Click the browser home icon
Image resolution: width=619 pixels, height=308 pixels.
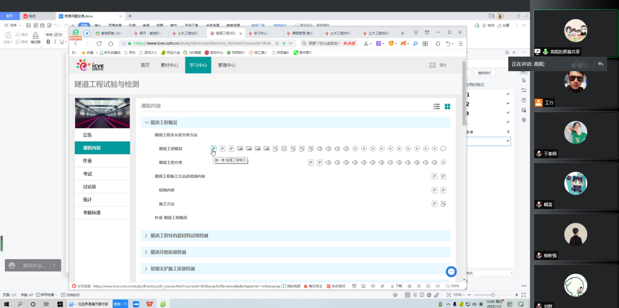click(111, 44)
